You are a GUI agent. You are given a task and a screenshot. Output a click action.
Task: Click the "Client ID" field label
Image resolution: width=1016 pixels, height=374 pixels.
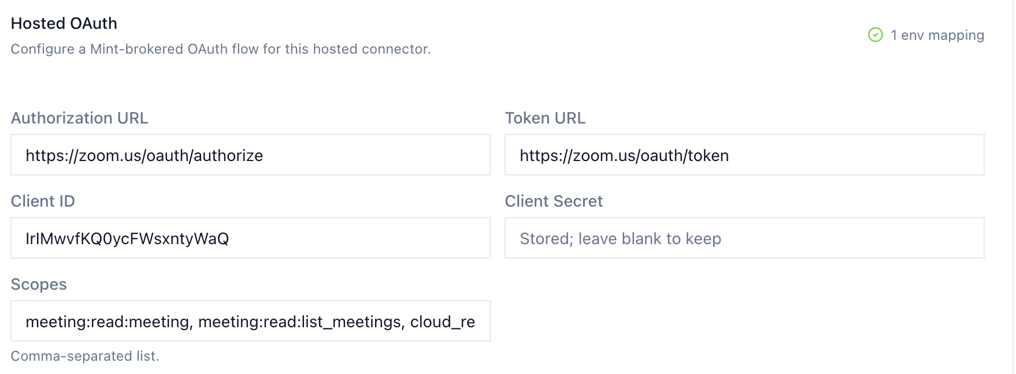pyautogui.click(x=43, y=201)
